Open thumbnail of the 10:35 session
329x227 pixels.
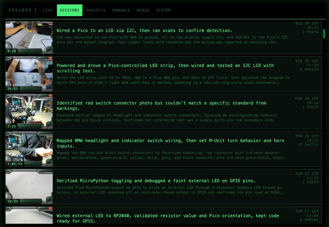click(x=29, y=187)
